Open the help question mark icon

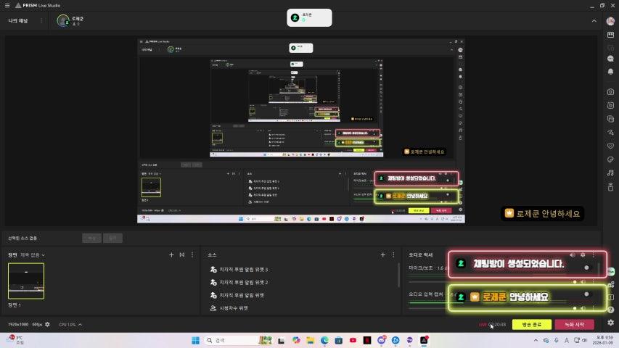tap(611, 310)
